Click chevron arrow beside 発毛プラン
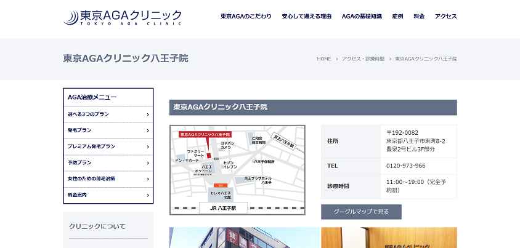 pos(148,130)
